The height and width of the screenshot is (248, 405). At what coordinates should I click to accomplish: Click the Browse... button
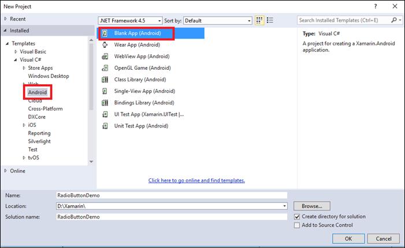point(312,206)
